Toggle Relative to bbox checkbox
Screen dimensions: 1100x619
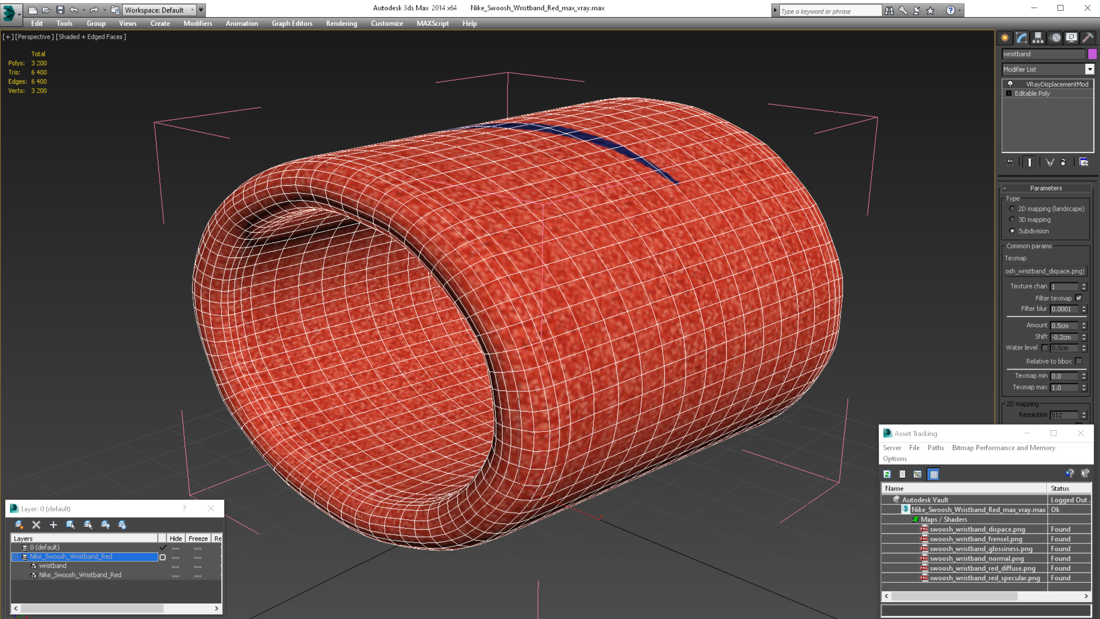[1078, 361]
